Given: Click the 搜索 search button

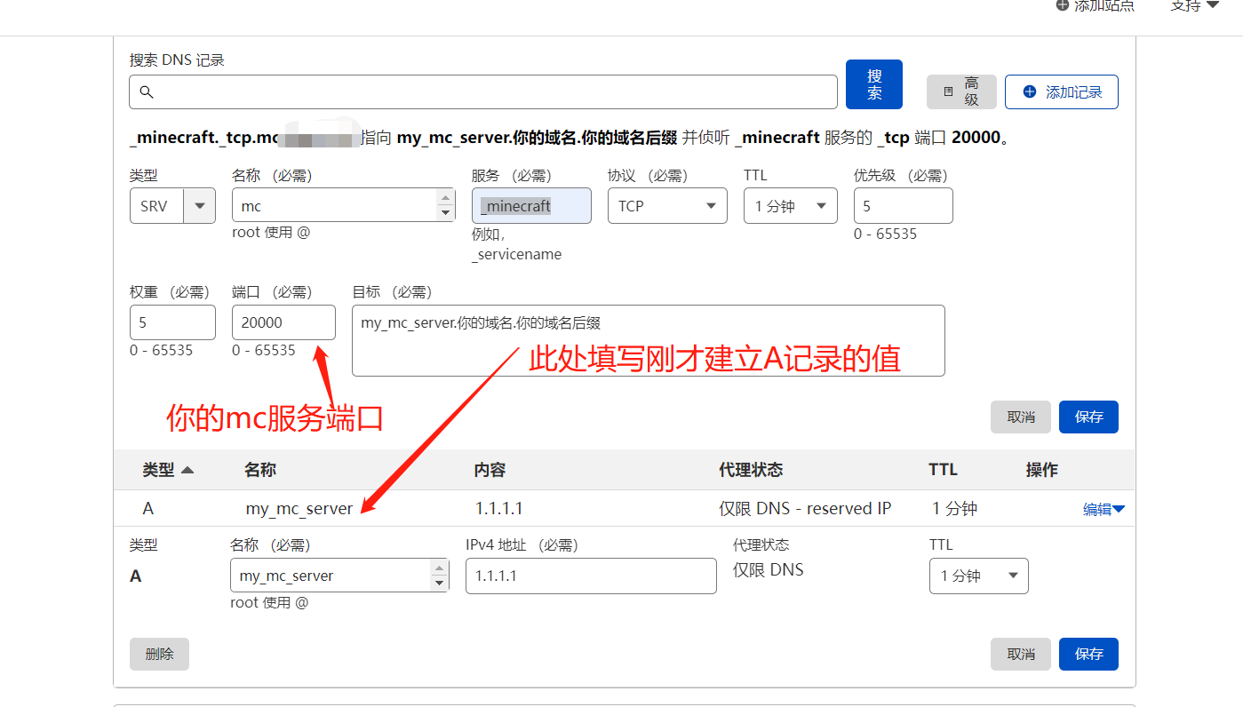Looking at the screenshot, I should 874,84.
